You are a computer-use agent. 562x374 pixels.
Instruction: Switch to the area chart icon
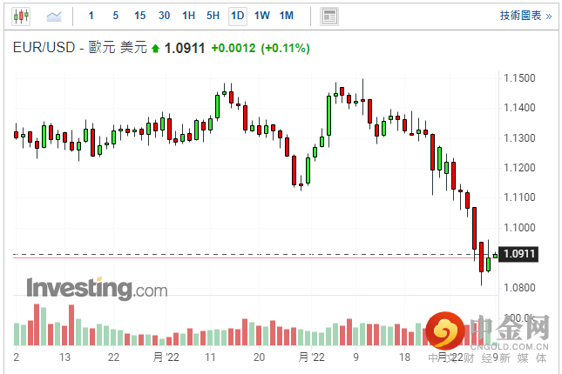(54, 16)
